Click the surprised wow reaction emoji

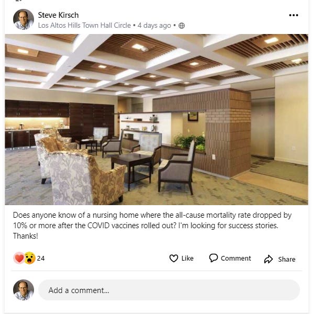click(x=30, y=258)
